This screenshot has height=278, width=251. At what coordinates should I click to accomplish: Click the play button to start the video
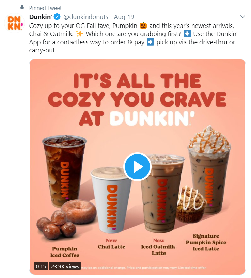pyautogui.click(x=138, y=167)
